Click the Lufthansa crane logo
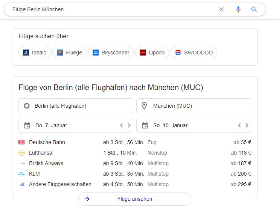The width and height of the screenshot is (279, 206). tap(21, 153)
